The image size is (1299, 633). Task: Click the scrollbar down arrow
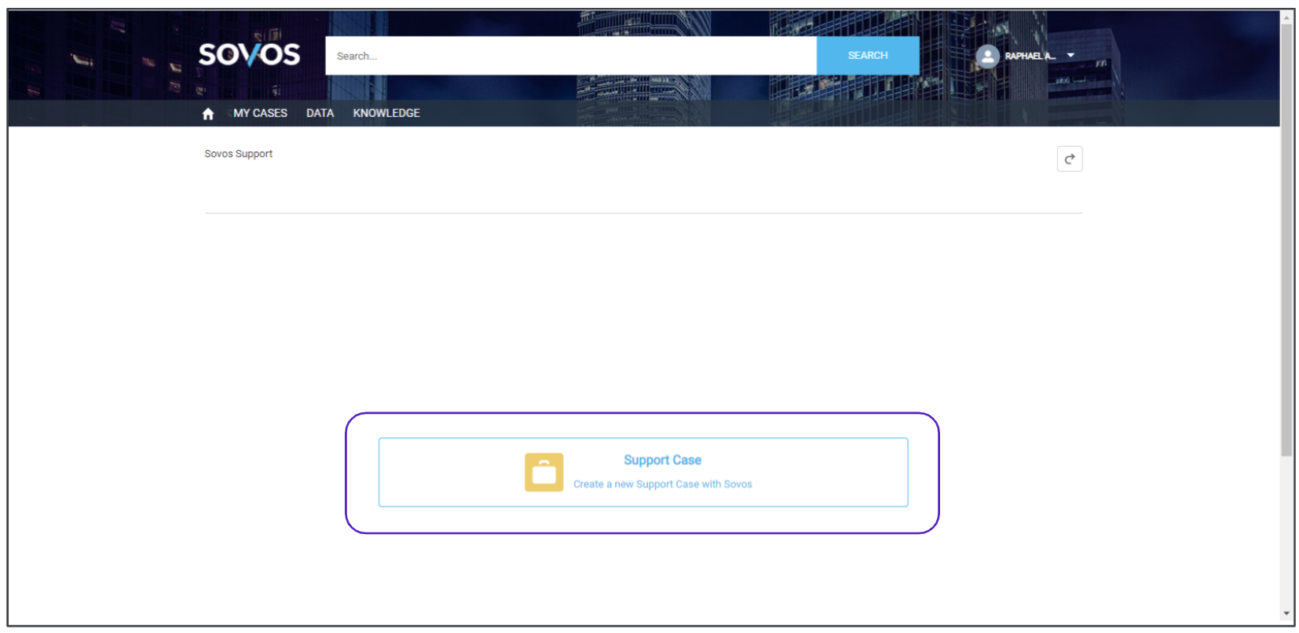click(1286, 613)
